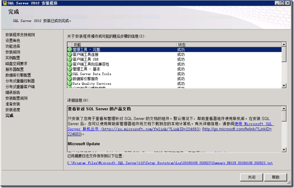The height and width of the screenshot is (188, 294).
Task: Maximize the SQL Server 2012 setup window
Action: (282, 3)
